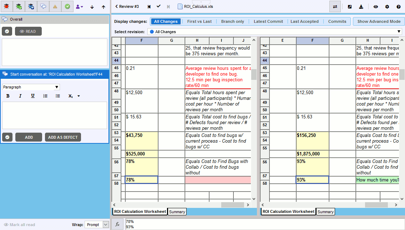Open the conversations chat bubbles icon
Viewport: 405px width, 230px height.
43,6
